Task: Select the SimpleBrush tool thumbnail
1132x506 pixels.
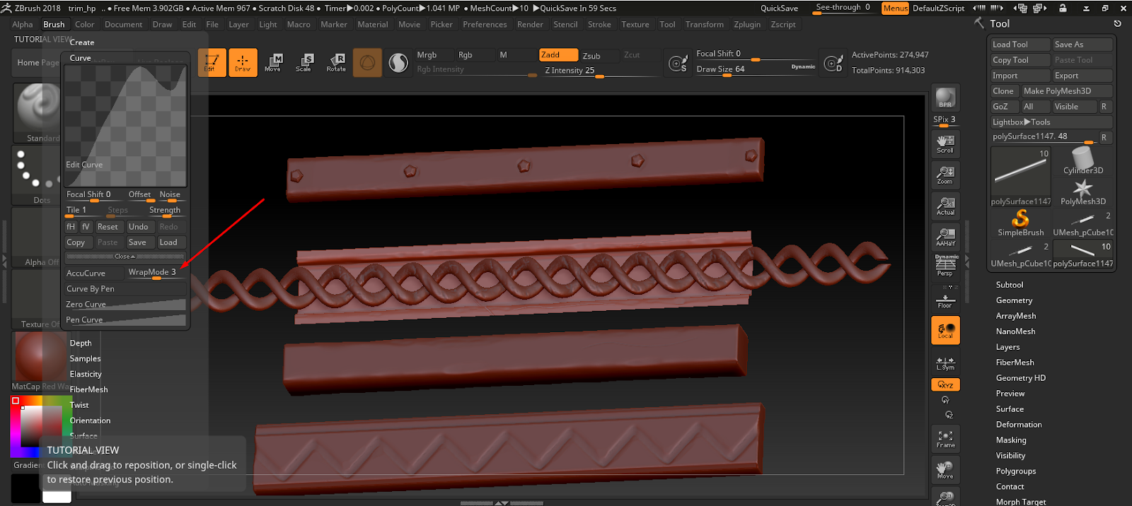Action: [1020, 223]
